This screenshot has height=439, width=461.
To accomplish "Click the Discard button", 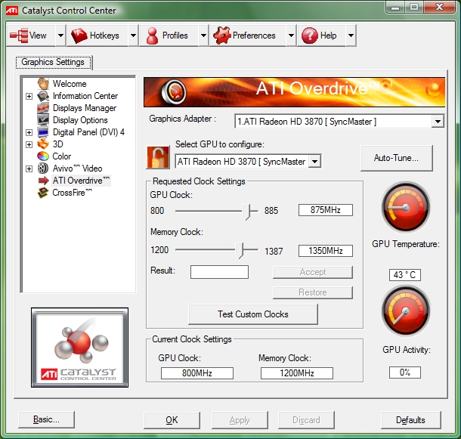I will (306, 420).
